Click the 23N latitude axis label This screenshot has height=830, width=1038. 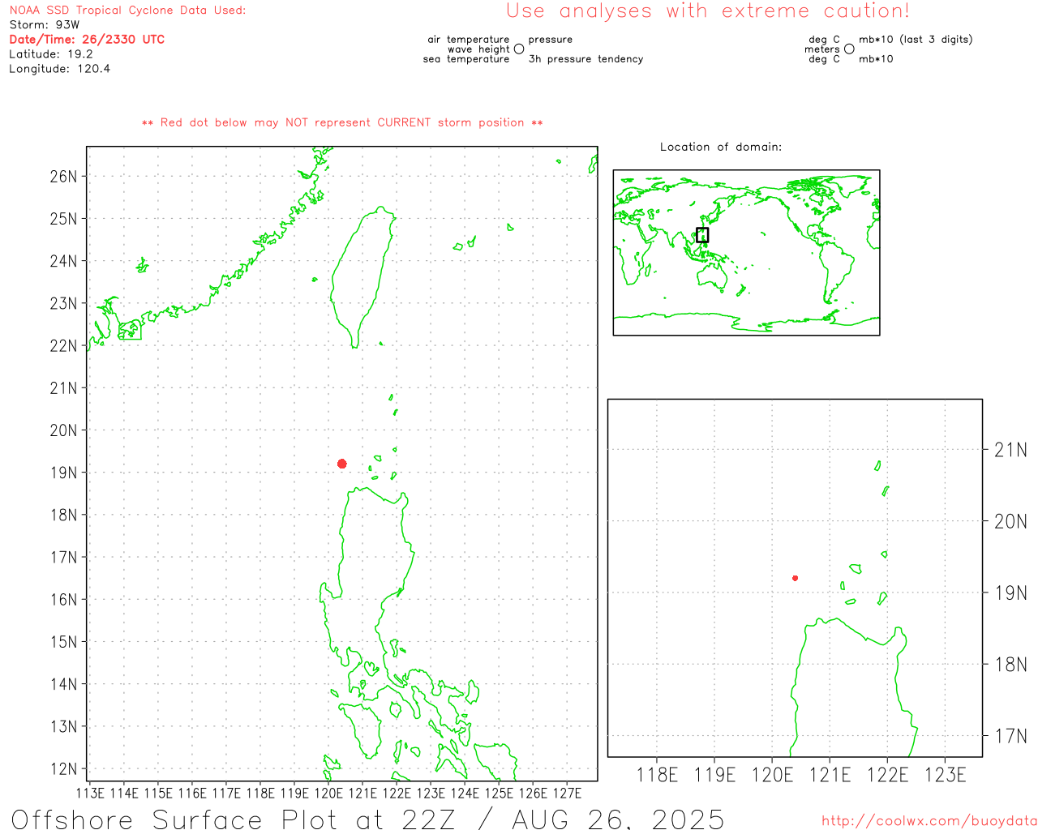(x=64, y=304)
